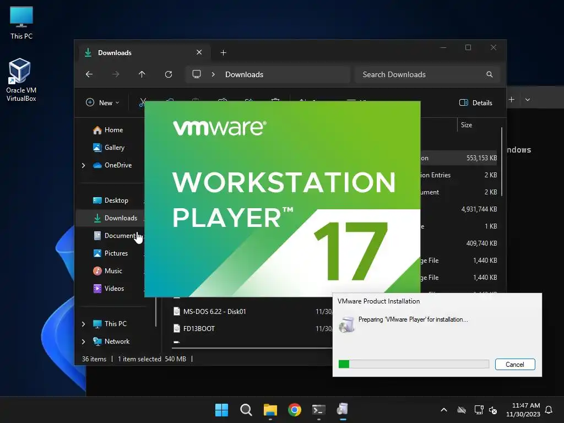The height and width of the screenshot is (423, 564).
Task: Select Network in the sidebar
Action: click(x=111, y=341)
